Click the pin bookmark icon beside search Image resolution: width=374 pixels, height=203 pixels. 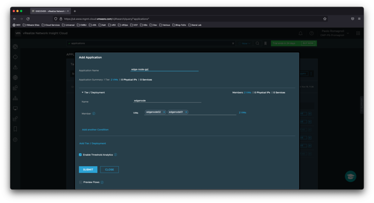pos(265,43)
